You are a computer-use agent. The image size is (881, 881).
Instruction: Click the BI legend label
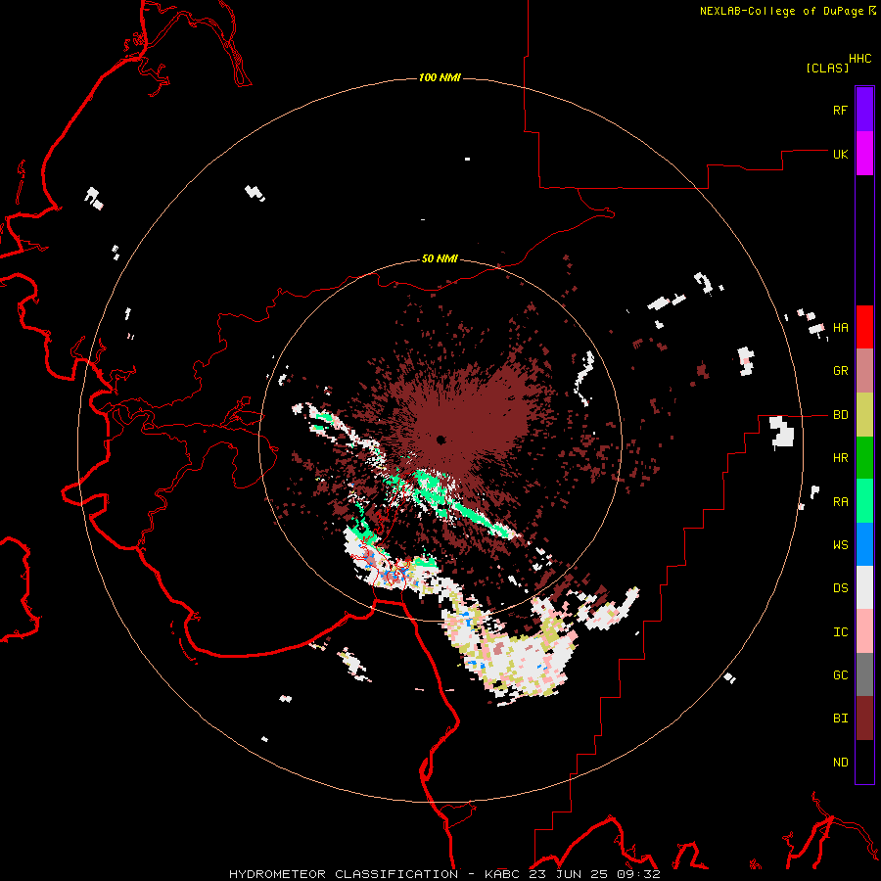(x=841, y=719)
